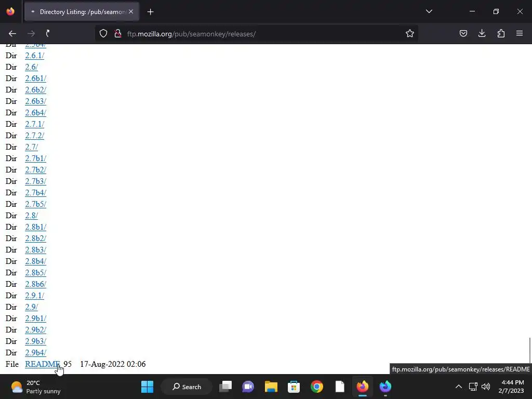Viewport: 532px width, 399px height.
Task: Go back to the previous page
Action: pyautogui.click(x=12, y=34)
